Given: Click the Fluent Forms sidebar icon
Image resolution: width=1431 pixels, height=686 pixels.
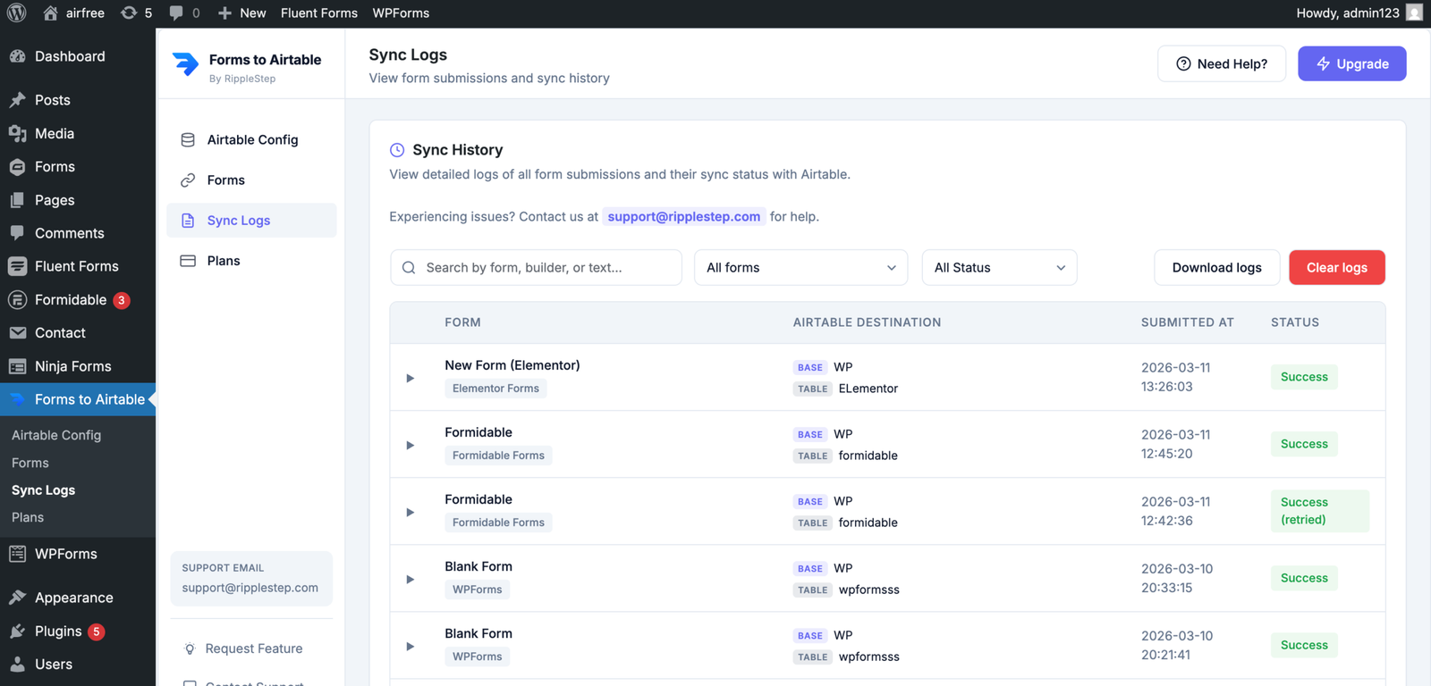Looking at the screenshot, I should [17, 266].
